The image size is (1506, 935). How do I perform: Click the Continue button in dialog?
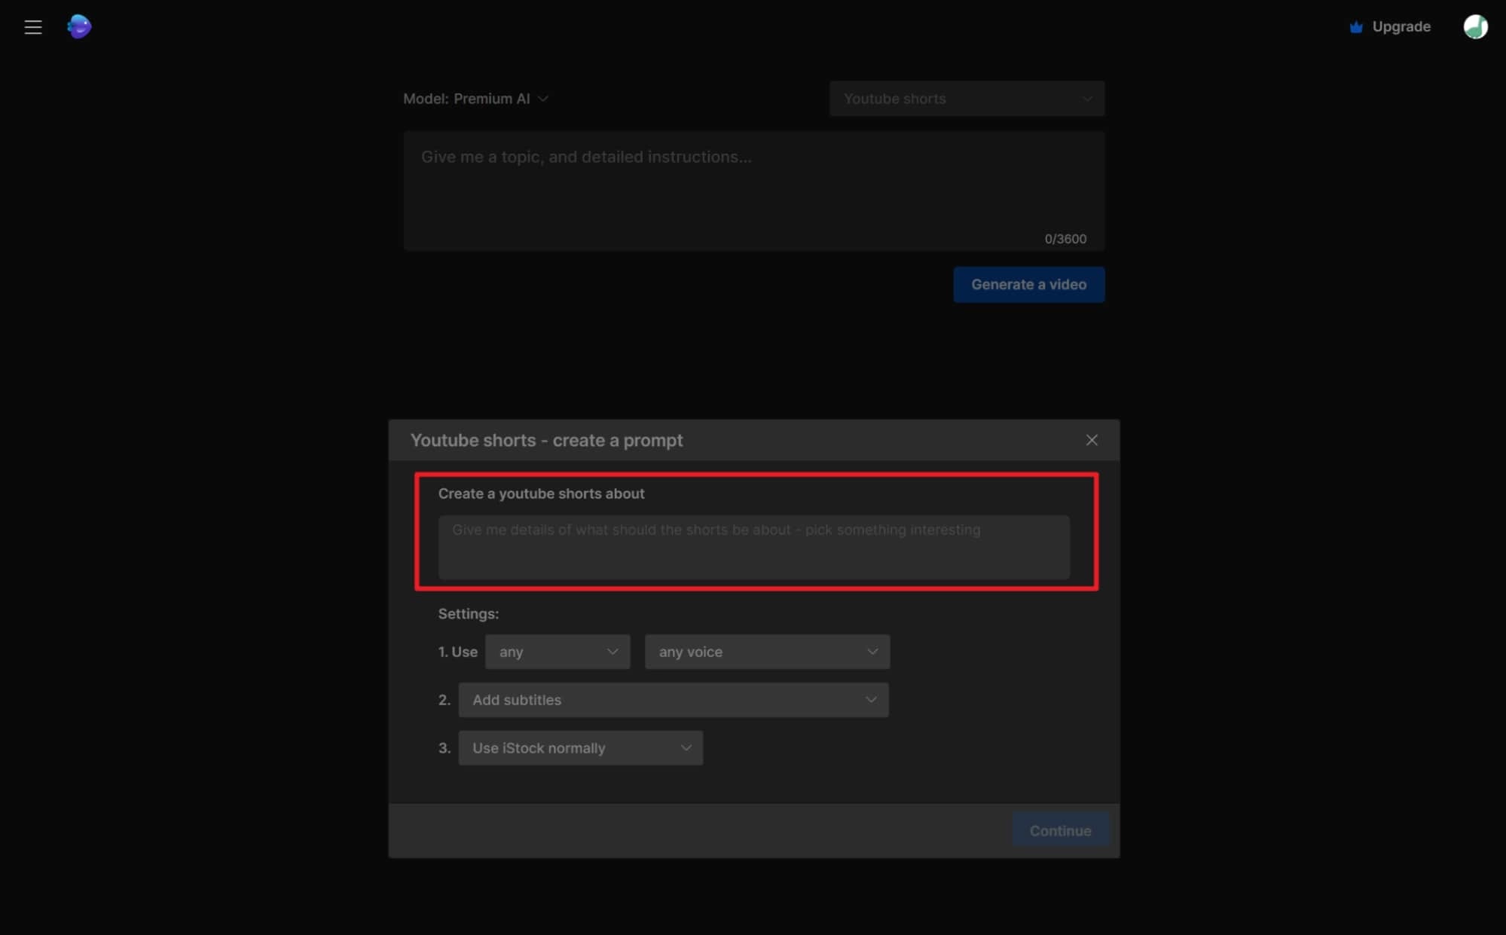(x=1061, y=830)
